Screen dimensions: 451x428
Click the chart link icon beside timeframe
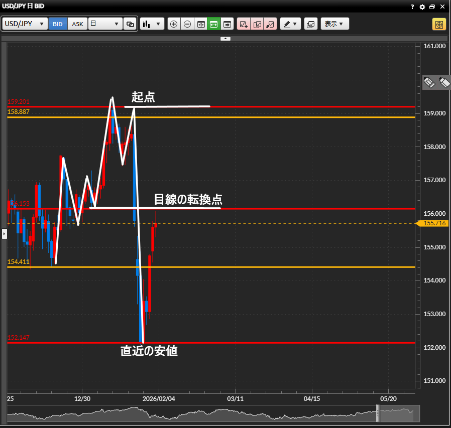tap(130, 24)
